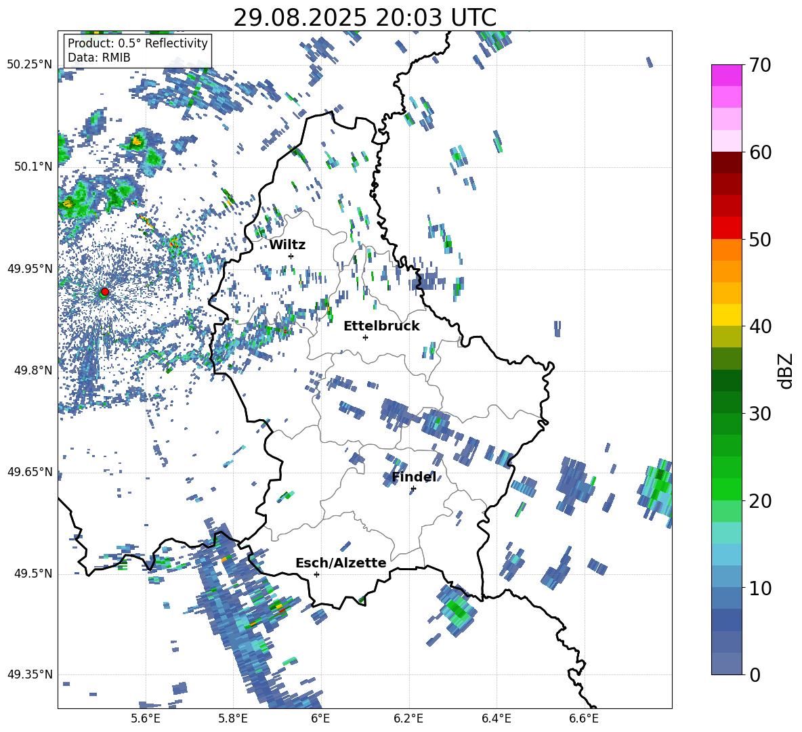
Task: Click the 50.25°N latitude label
Action: pyautogui.click(x=30, y=65)
